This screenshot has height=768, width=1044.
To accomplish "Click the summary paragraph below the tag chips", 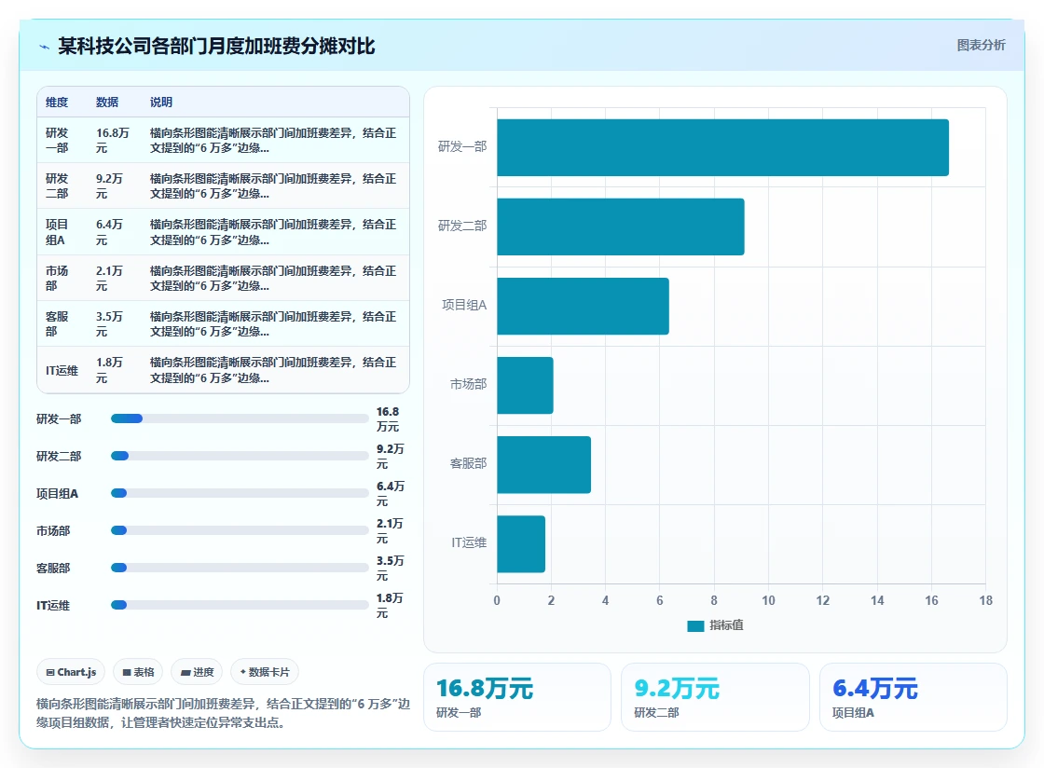I will pyautogui.click(x=223, y=713).
